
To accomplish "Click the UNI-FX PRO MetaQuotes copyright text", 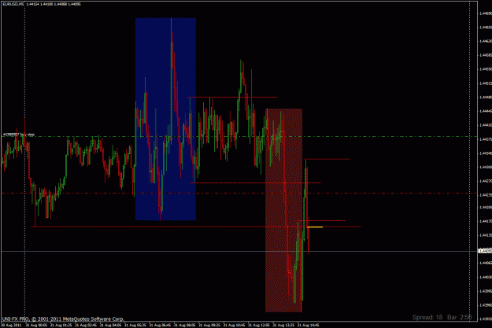I will pos(63,319).
